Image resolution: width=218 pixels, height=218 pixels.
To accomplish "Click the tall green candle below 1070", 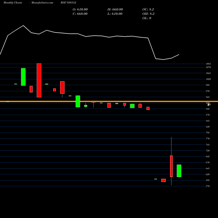I will (23, 77).
